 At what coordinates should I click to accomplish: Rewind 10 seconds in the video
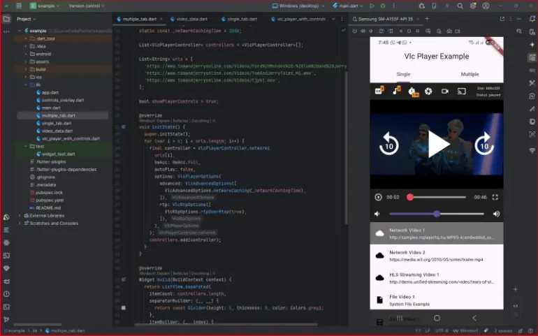[x=388, y=144]
